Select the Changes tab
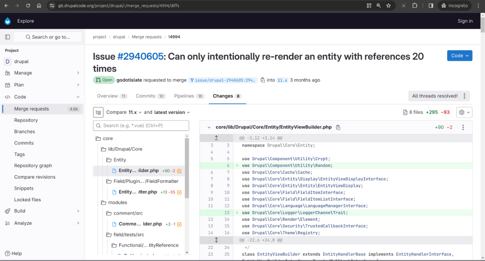The image size is (485, 261). (227, 96)
